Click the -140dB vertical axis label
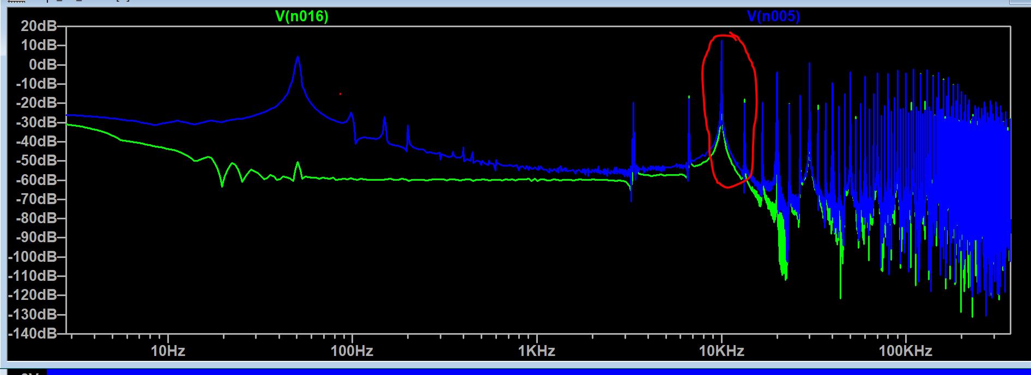 (33, 333)
